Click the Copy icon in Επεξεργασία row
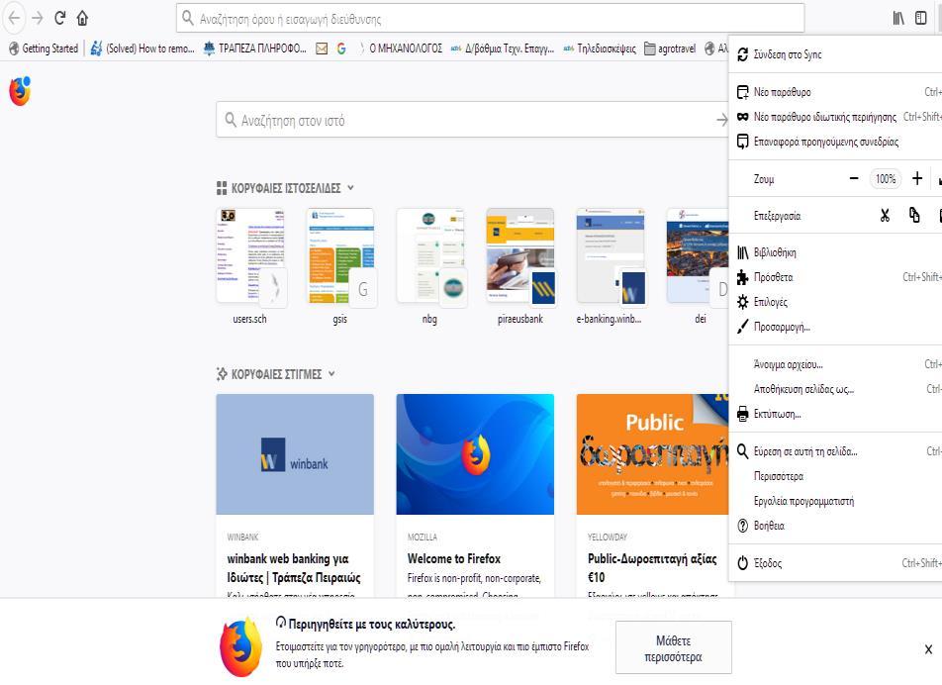 click(x=914, y=215)
